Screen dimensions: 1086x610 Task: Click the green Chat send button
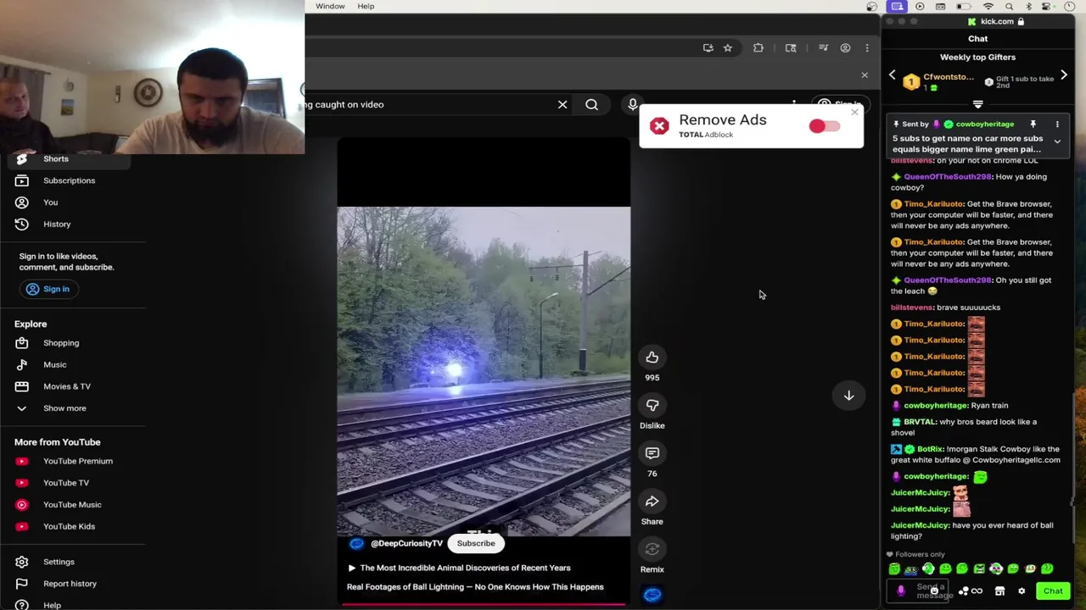coord(1053,591)
